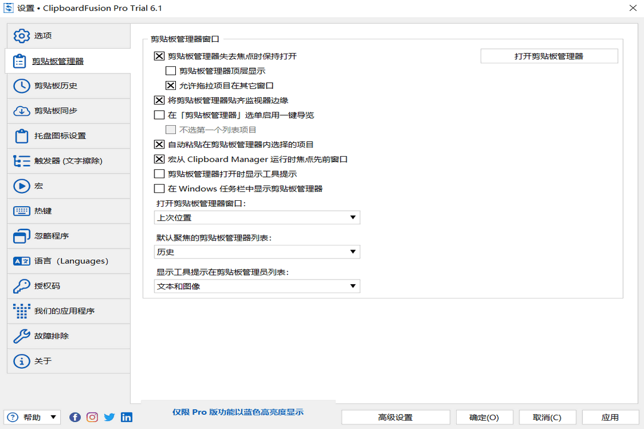
Task: Click the 打开剪贴板管理器 button
Action: click(549, 55)
